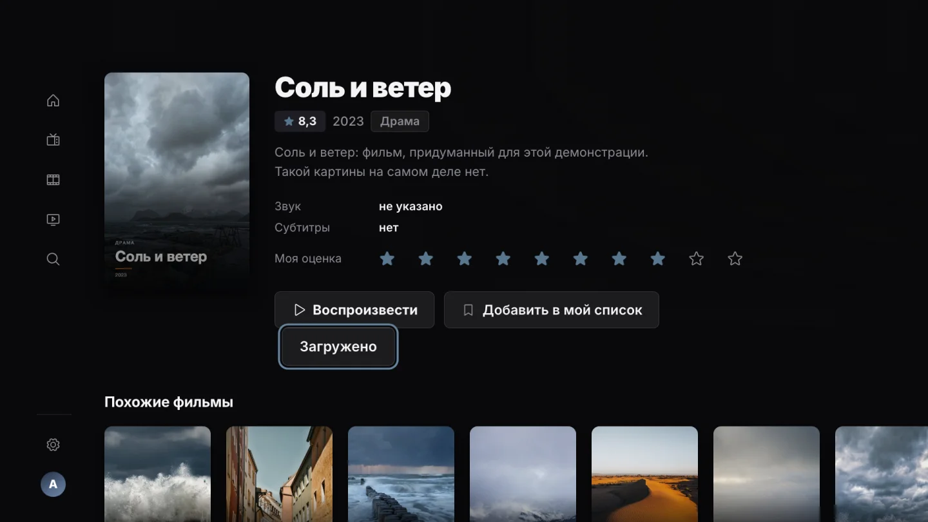Select the Драма genre tag
This screenshot has height=522, width=928.
pos(400,121)
